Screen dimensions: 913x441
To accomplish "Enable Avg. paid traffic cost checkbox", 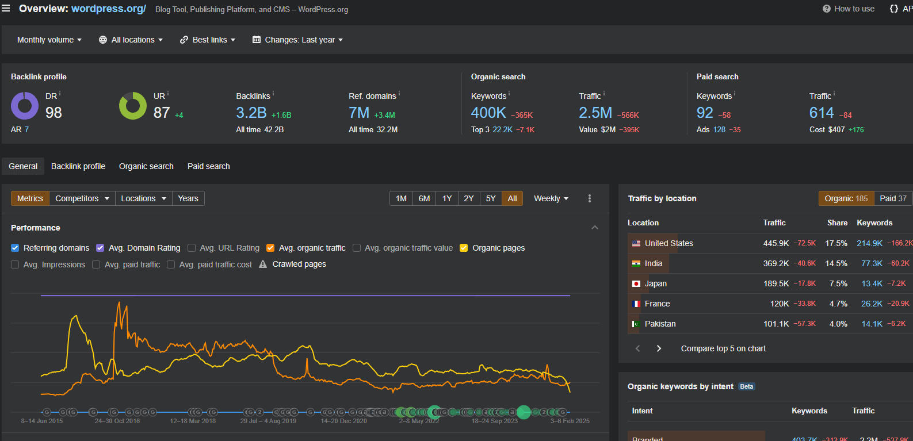I will click(x=171, y=264).
